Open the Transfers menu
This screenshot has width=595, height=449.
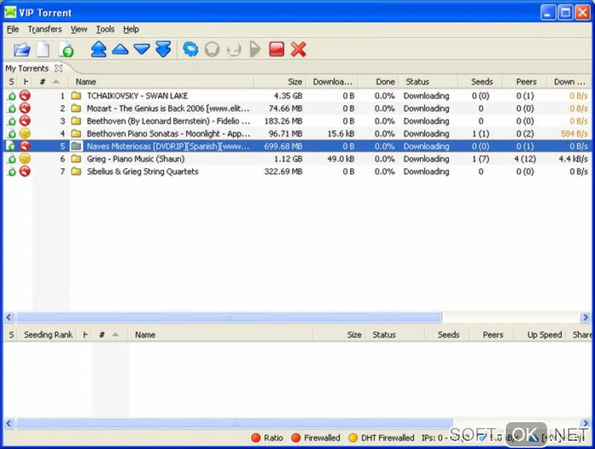[x=45, y=29]
